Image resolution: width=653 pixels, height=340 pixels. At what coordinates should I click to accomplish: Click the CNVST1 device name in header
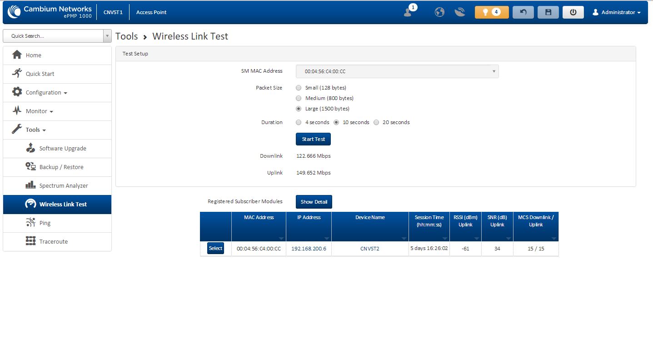(113, 12)
